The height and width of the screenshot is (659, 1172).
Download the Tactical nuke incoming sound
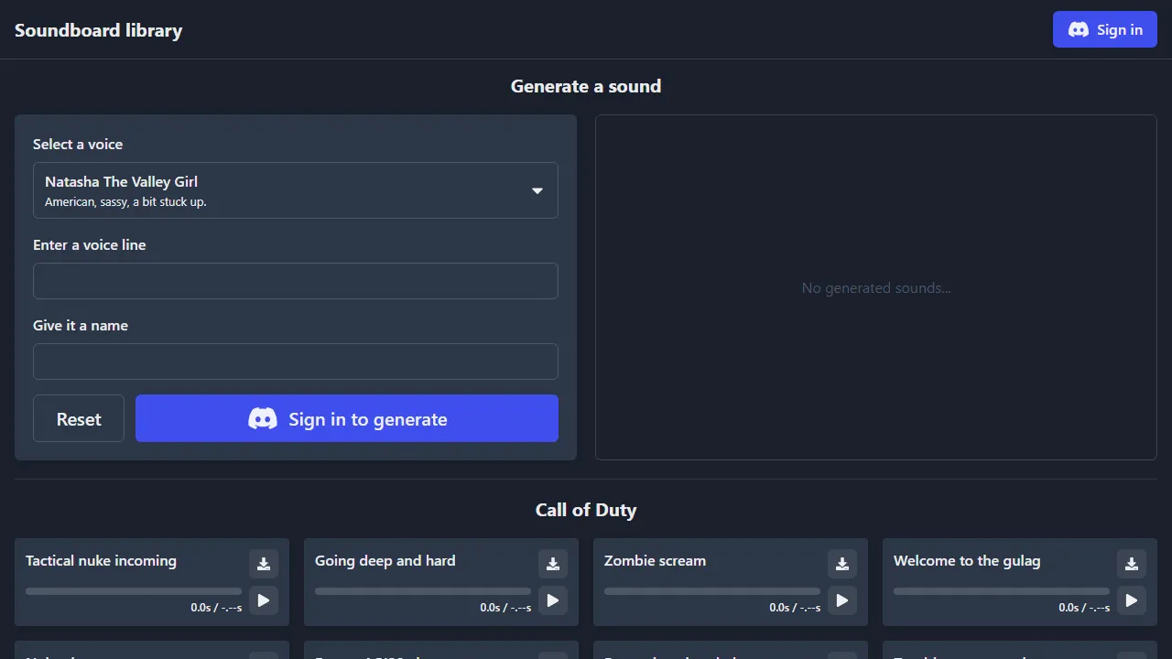pyautogui.click(x=263, y=564)
